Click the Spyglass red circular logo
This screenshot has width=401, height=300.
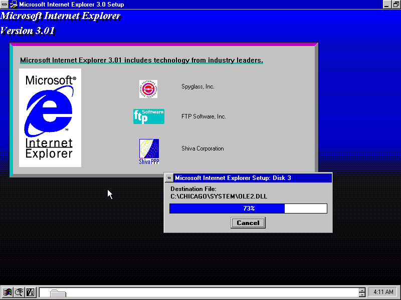point(148,89)
